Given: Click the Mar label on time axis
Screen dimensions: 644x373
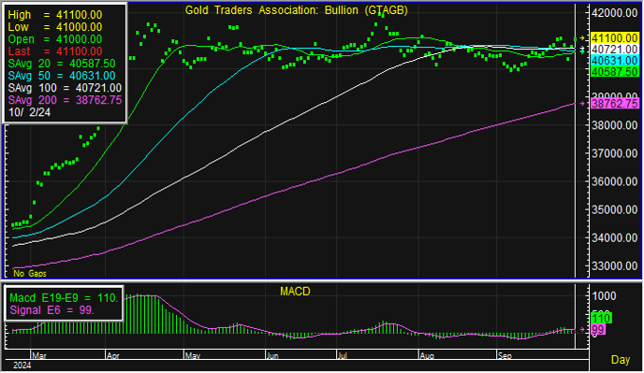Looking at the screenshot, I should tap(39, 356).
